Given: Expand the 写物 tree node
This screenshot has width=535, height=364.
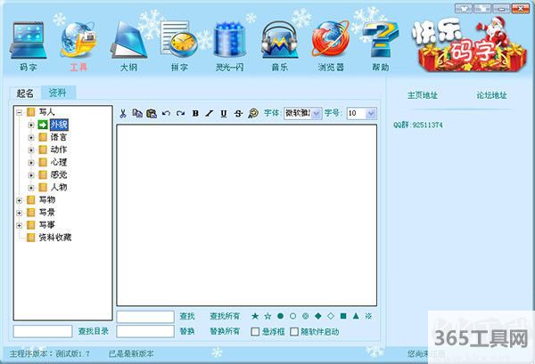Looking at the screenshot, I should pos(20,200).
